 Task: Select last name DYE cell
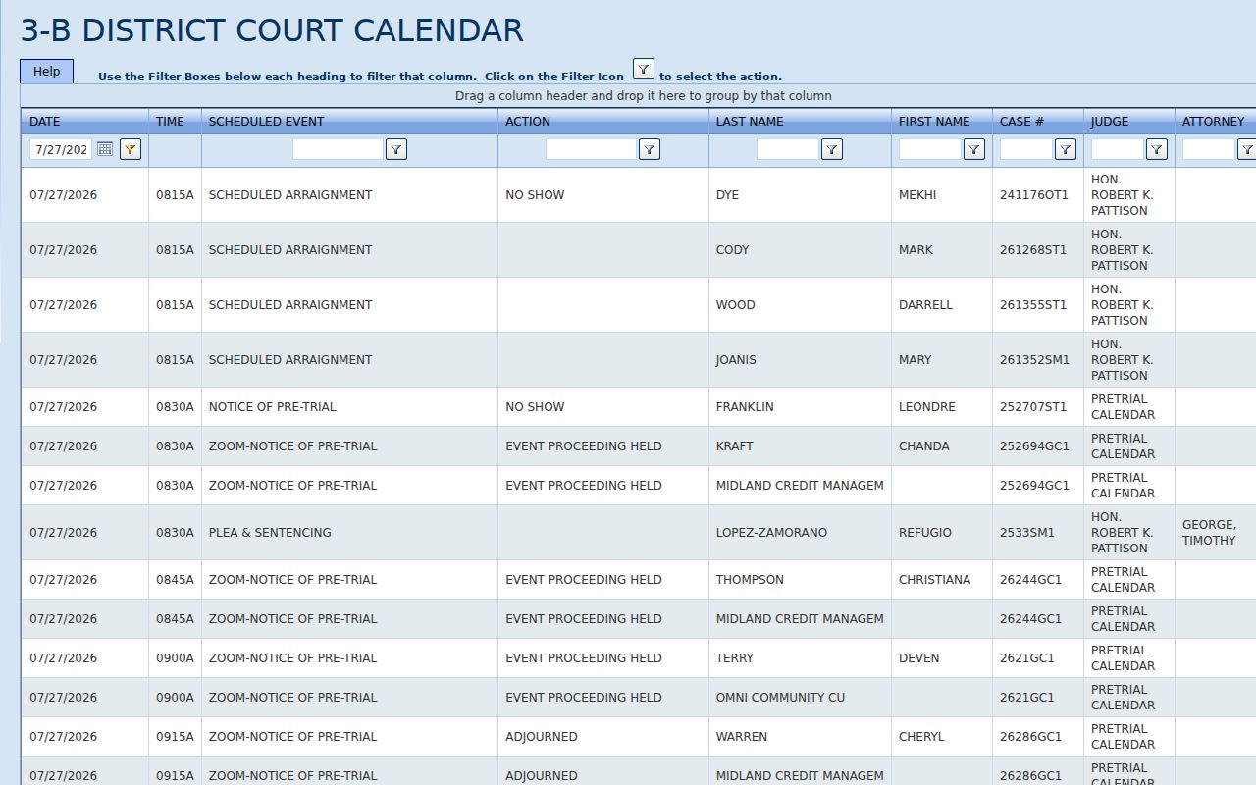800,195
